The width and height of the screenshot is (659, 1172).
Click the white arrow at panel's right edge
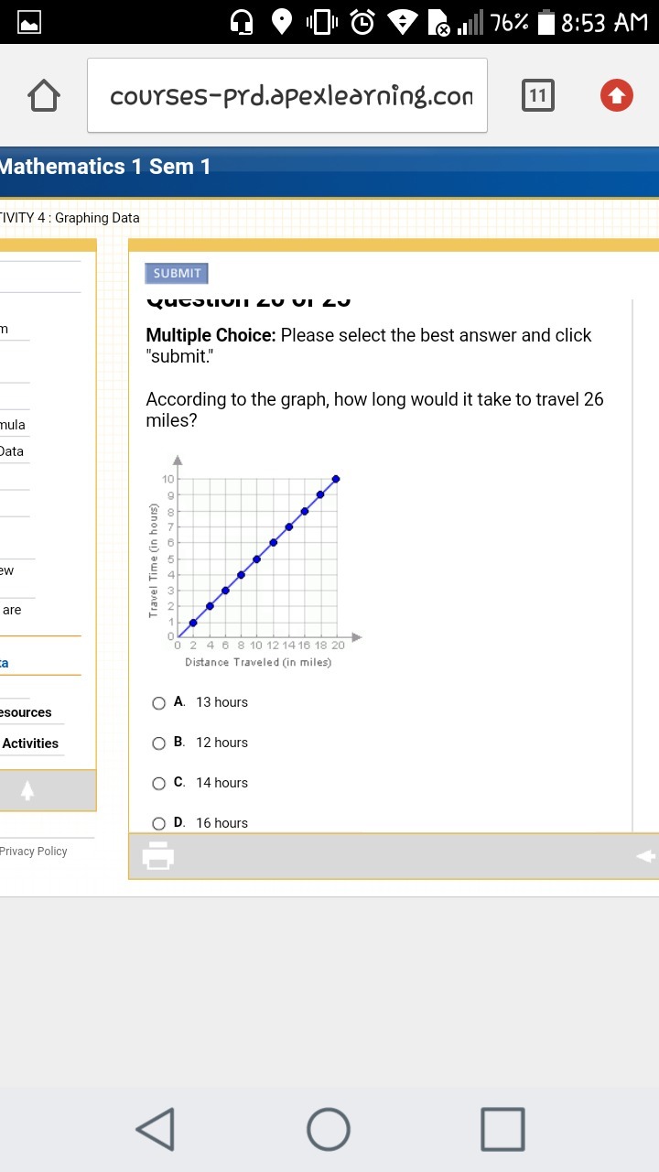646,855
